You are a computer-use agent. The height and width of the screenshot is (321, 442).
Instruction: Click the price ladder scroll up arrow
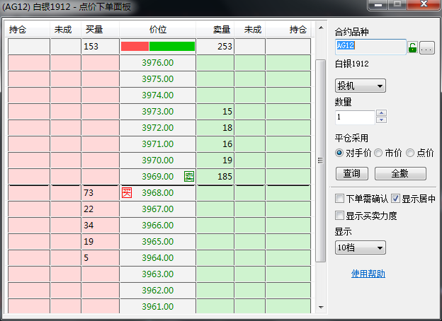tap(321, 28)
